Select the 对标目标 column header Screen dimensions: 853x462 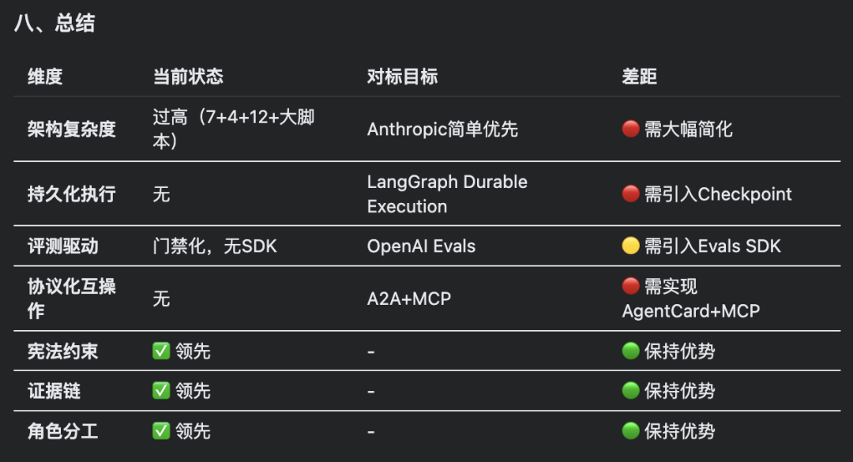[402, 76]
